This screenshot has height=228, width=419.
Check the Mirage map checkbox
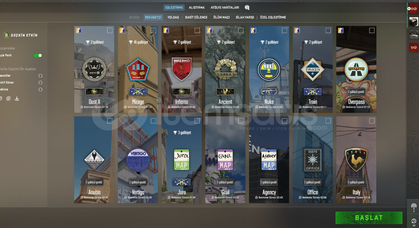point(153,31)
